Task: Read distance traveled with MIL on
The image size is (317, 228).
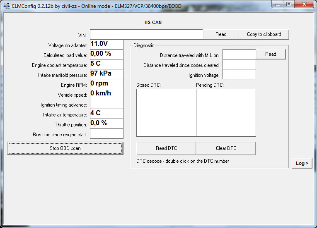Action: tap(271, 54)
